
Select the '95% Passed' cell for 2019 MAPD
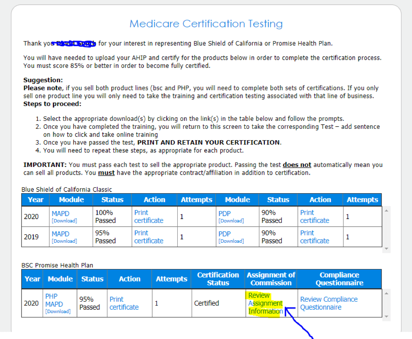112,236
